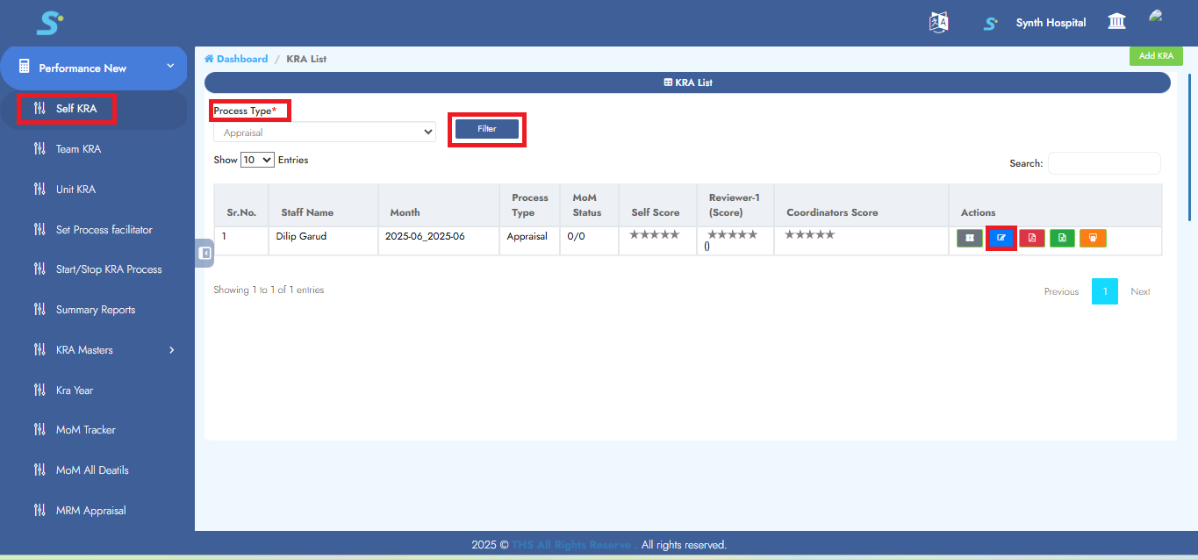Click the green Add KRA button
The image size is (1198, 559).
[1155, 56]
